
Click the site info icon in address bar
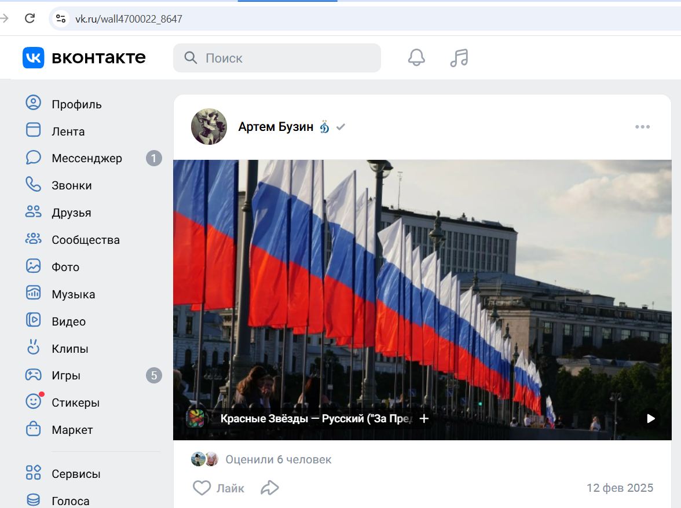61,19
